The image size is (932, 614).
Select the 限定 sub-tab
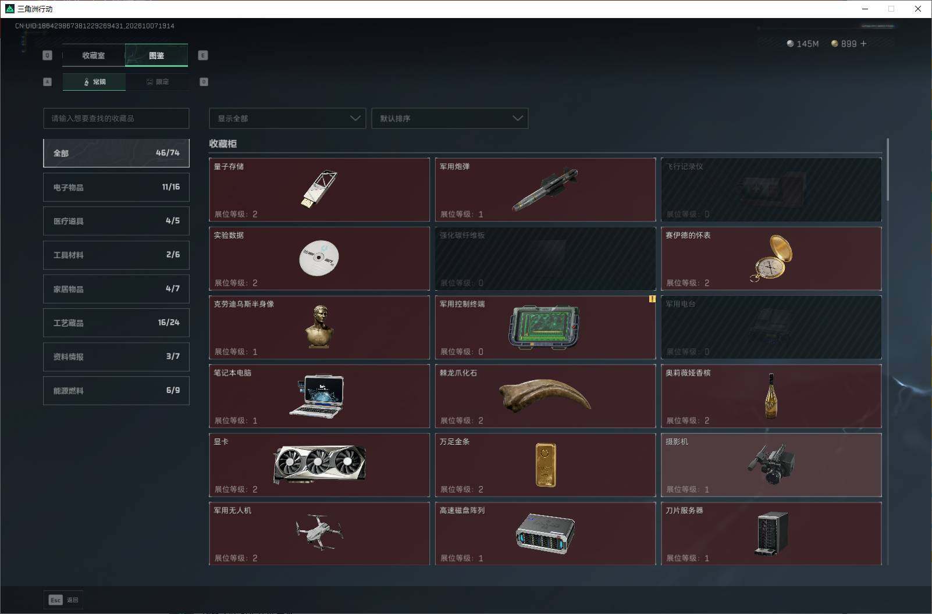(157, 82)
